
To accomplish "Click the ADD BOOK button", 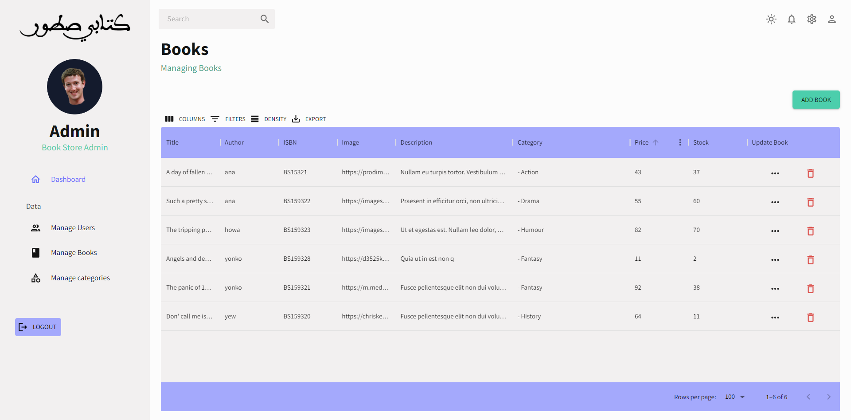I will pyautogui.click(x=816, y=100).
